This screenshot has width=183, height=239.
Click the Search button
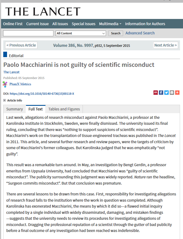[x=116, y=33]
